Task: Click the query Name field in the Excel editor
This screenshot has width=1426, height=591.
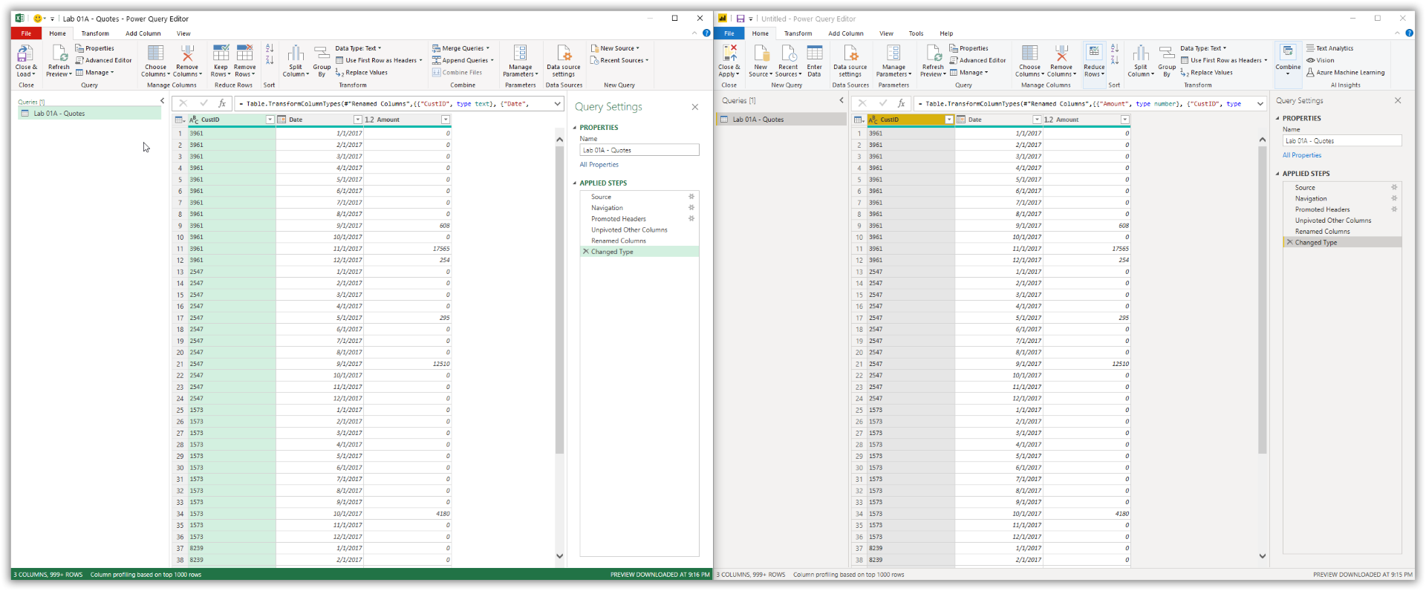Action: click(639, 150)
